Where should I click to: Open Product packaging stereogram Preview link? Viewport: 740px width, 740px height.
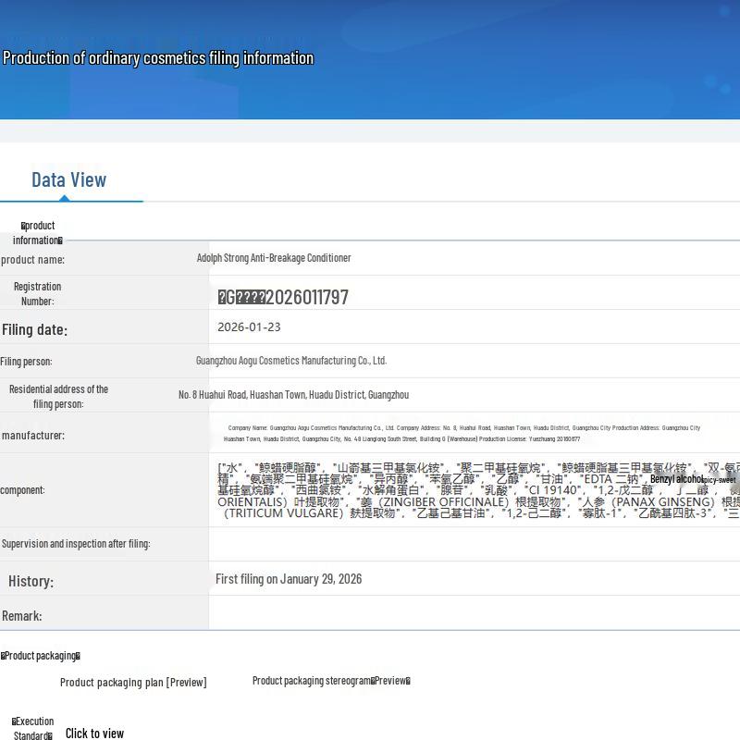(x=331, y=681)
